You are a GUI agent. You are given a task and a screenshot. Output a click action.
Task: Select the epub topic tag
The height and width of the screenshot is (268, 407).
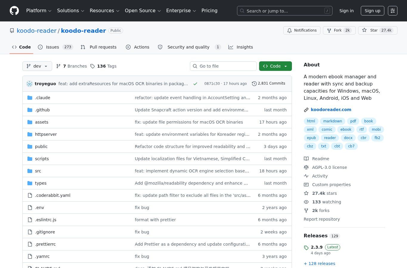click(x=311, y=138)
